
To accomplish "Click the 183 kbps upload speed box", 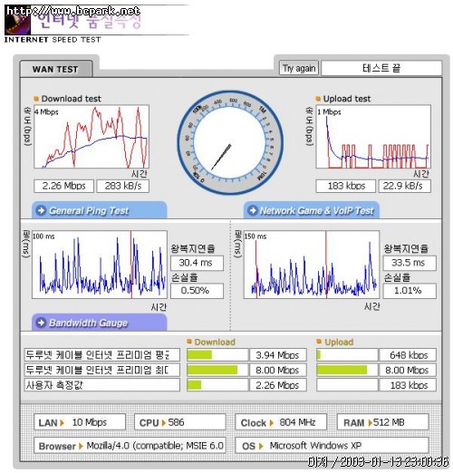I will click(346, 186).
